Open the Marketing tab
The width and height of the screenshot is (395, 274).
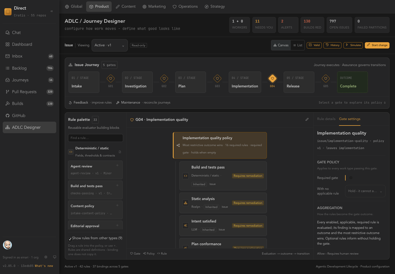tap(154, 7)
